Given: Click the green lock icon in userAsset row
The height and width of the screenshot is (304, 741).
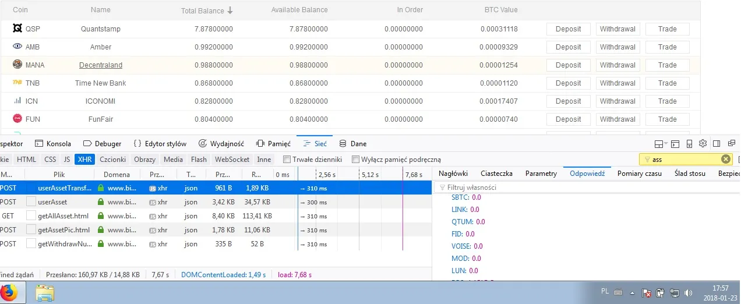Looking at the screenshot, I should 101,202.
